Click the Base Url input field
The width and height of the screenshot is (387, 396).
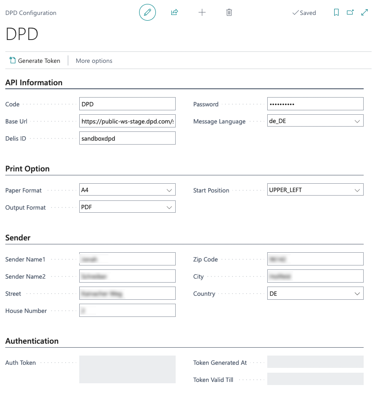[x=127, y=121]
